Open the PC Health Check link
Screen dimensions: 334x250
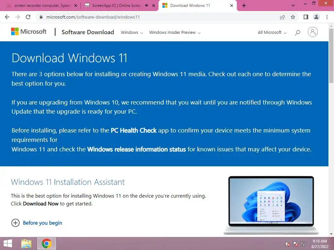pyautogui.click(x=133, y=130)
